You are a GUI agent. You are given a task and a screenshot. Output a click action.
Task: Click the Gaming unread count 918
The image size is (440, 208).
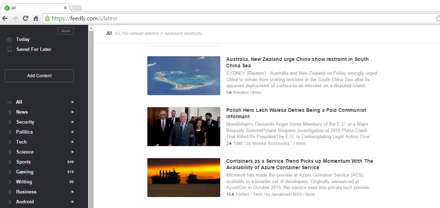(x=71, y=172)
